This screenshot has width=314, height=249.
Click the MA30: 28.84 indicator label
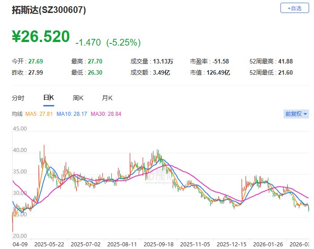pos(106,114)
